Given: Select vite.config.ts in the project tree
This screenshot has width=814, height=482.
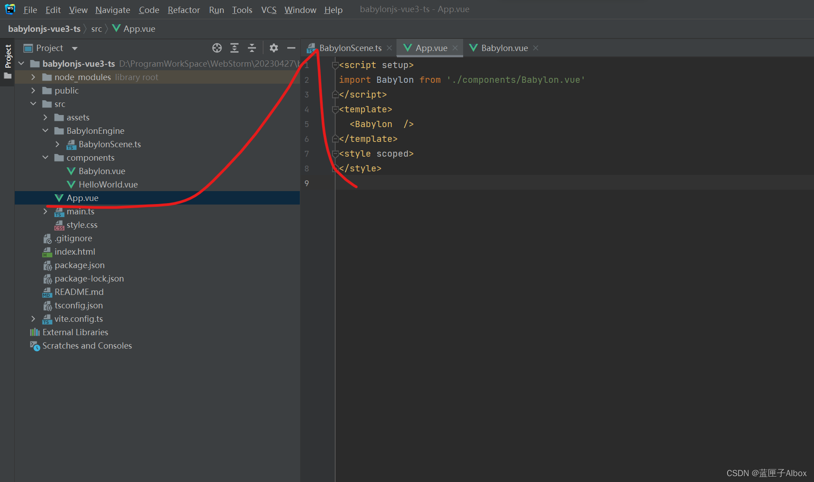Looking at the screenshot, I should click(157, 319).
